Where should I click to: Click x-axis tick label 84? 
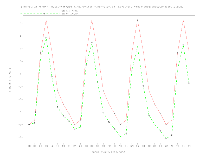coord(189,146)
